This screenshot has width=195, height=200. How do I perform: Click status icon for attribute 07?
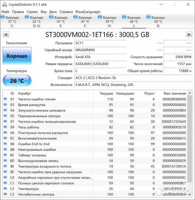point(5,121)
